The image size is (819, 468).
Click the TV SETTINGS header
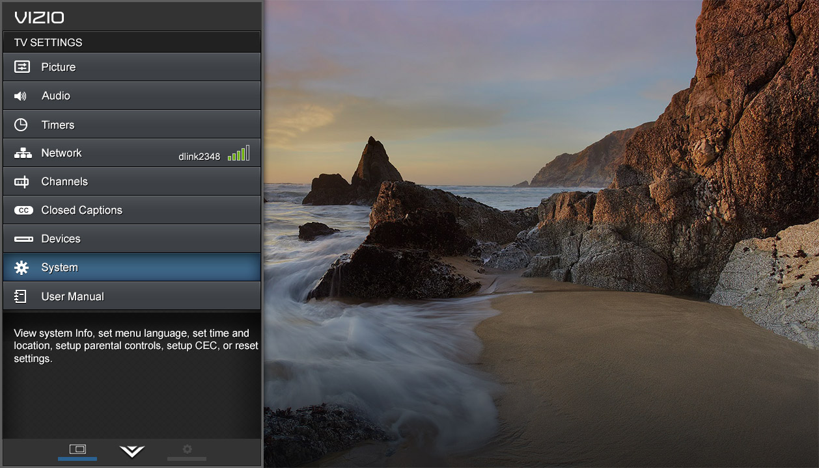48,42
